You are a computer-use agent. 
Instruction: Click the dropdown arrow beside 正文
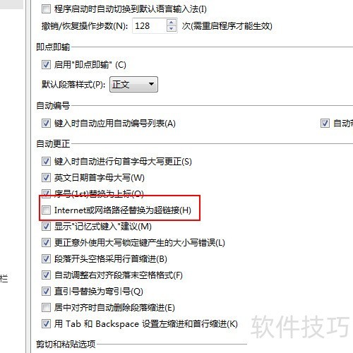[151, 84]
